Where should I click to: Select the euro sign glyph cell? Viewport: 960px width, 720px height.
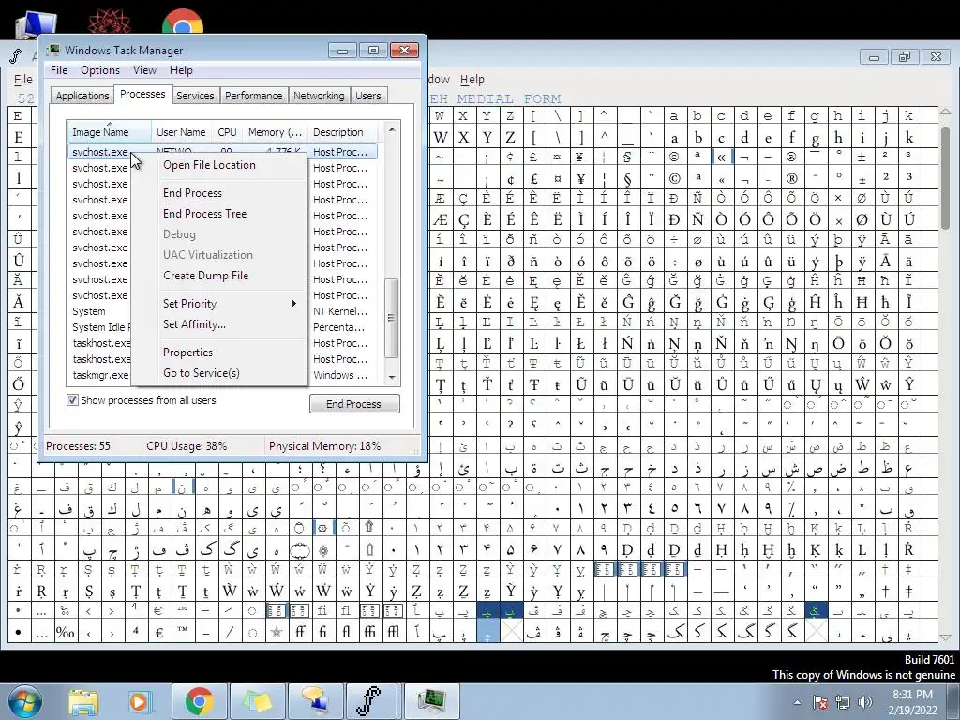coord(159,632)
